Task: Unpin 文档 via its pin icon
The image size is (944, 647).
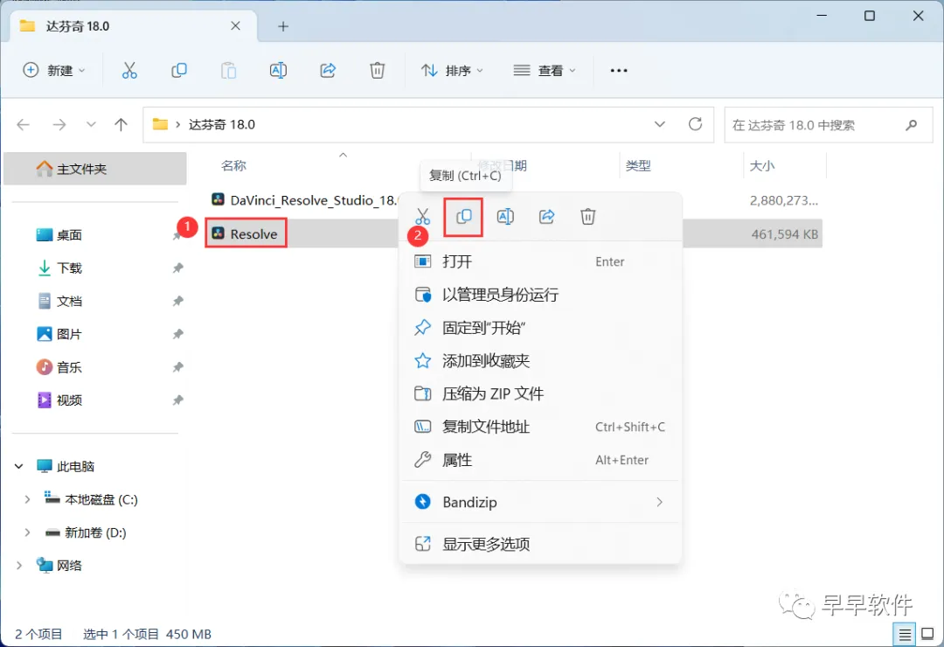Action: click(177, 302)
